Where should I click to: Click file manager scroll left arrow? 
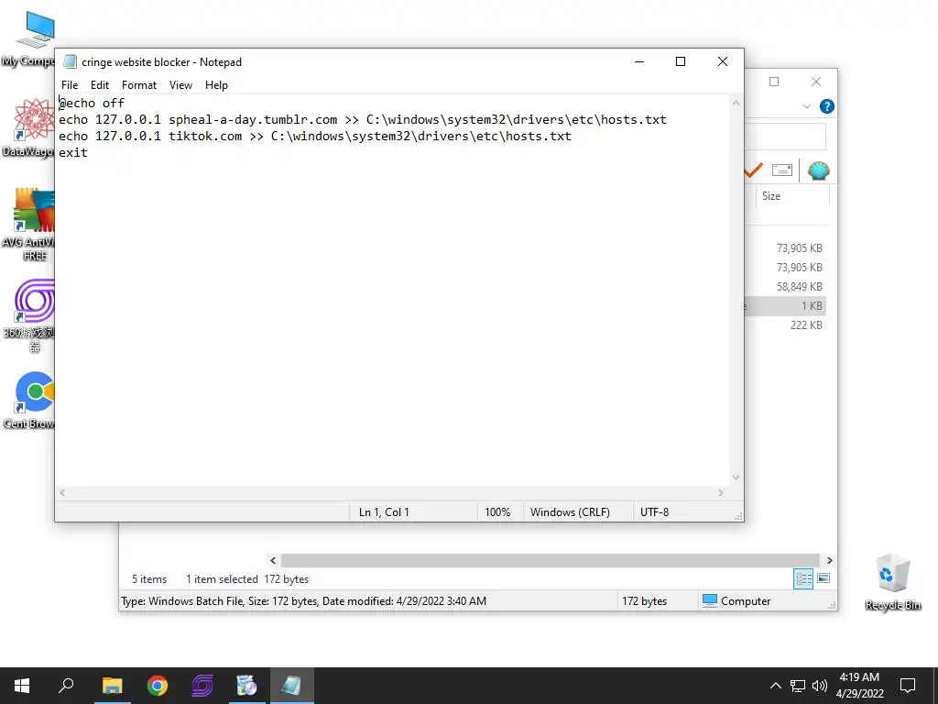[x=273, y=560]
